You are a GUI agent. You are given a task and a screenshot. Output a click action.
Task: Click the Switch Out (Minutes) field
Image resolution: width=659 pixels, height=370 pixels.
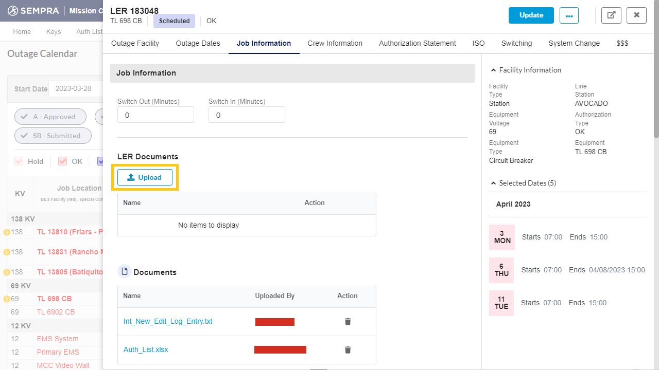[155, 115]
